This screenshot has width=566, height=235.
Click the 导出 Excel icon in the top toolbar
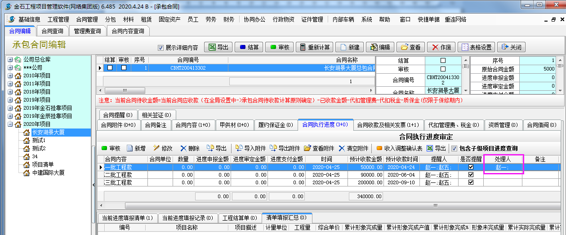click(218, 47)
